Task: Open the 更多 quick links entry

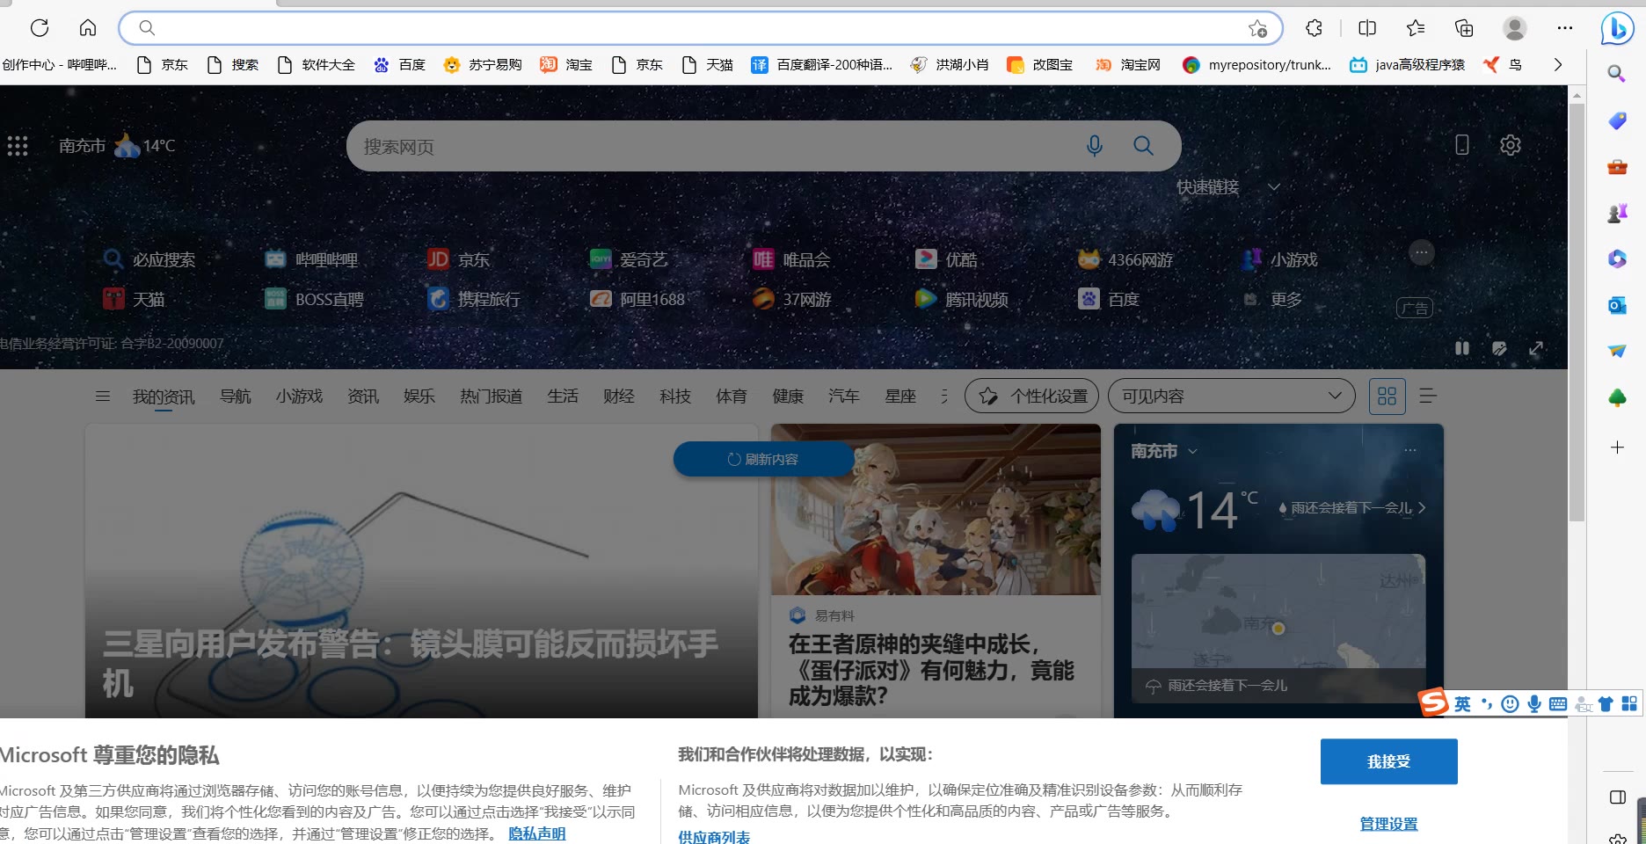Action: tap(1273, 300)
